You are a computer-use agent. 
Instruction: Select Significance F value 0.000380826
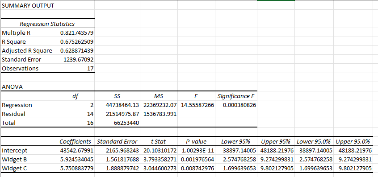pyautogui.click(x=236, y=105)
